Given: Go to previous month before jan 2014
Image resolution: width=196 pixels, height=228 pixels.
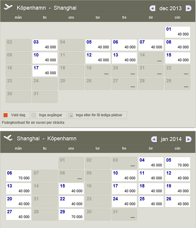Looking at the screenshot, I should coord(154,139).
